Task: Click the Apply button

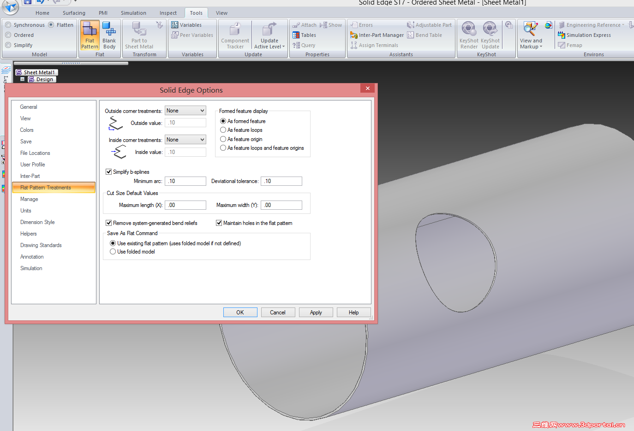Action: coord(316,313)
